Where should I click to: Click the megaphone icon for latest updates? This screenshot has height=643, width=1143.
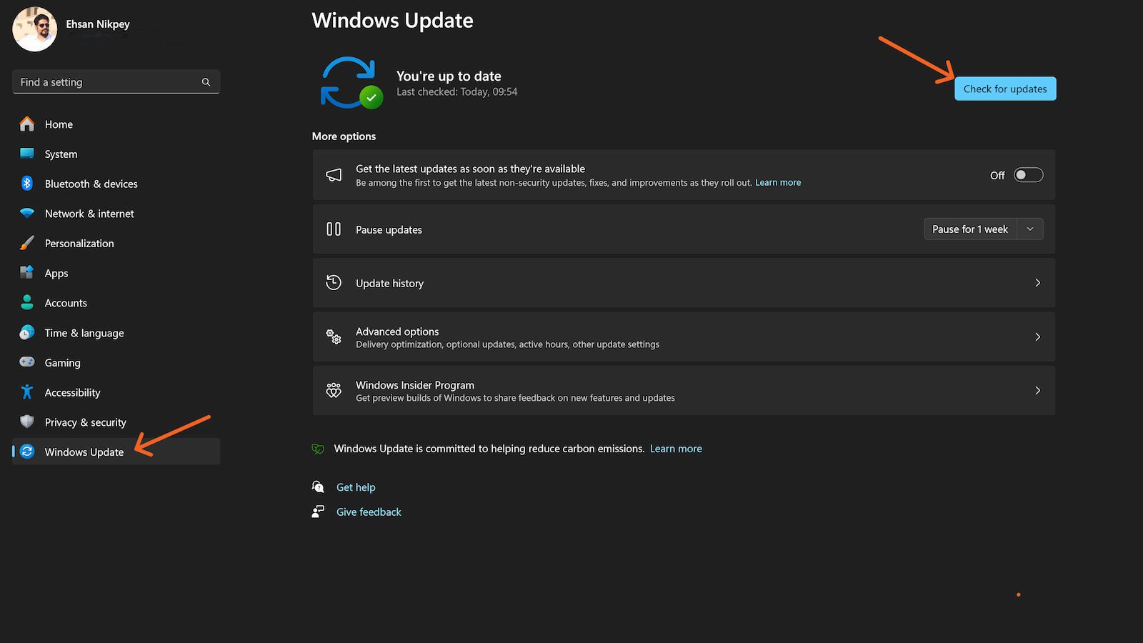pyautogui.click(x=334, y=175)
